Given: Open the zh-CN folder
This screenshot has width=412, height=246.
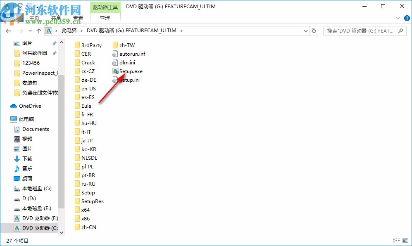Looking at the screenshot, I should coord(88,227).
